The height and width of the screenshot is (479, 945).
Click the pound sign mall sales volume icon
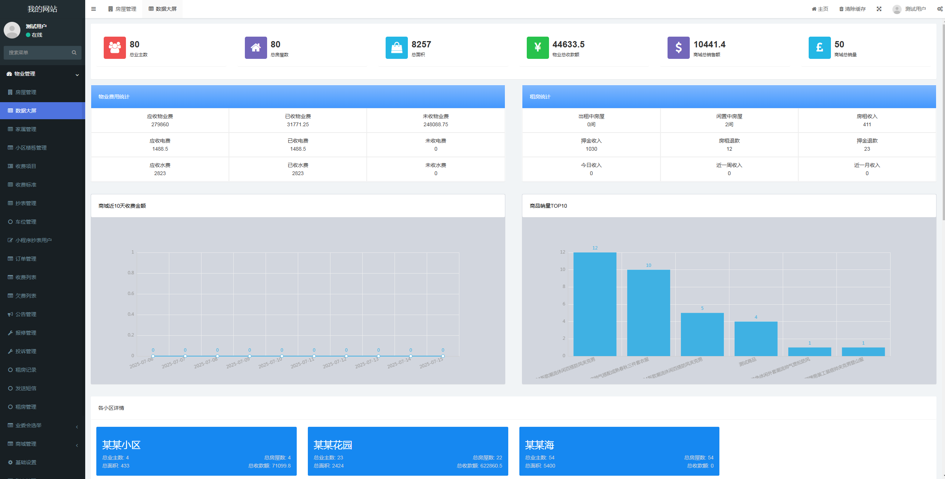click(x=819, y=48)
